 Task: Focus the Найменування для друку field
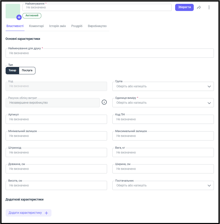click(x=110, y=53)
